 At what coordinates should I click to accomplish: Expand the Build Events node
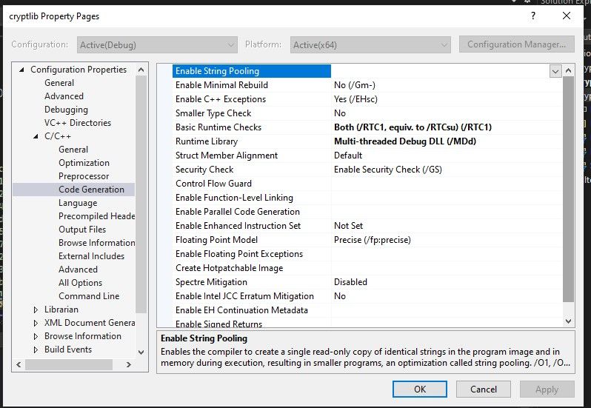pyautogui.click(x=36, y=350)
